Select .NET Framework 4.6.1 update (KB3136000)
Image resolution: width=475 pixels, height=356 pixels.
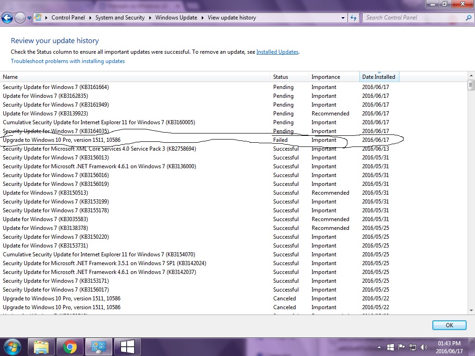point(199,166)
